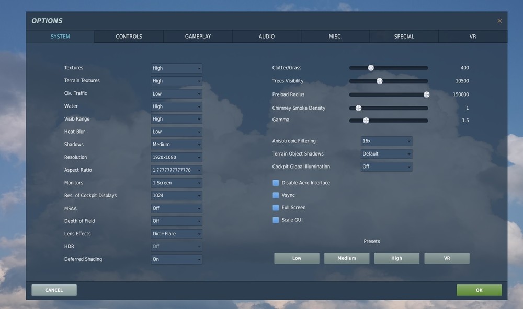The image size is (523, 309).
Task: Open the Terrain Object Shadows dropdown
Action: point(386,154)
